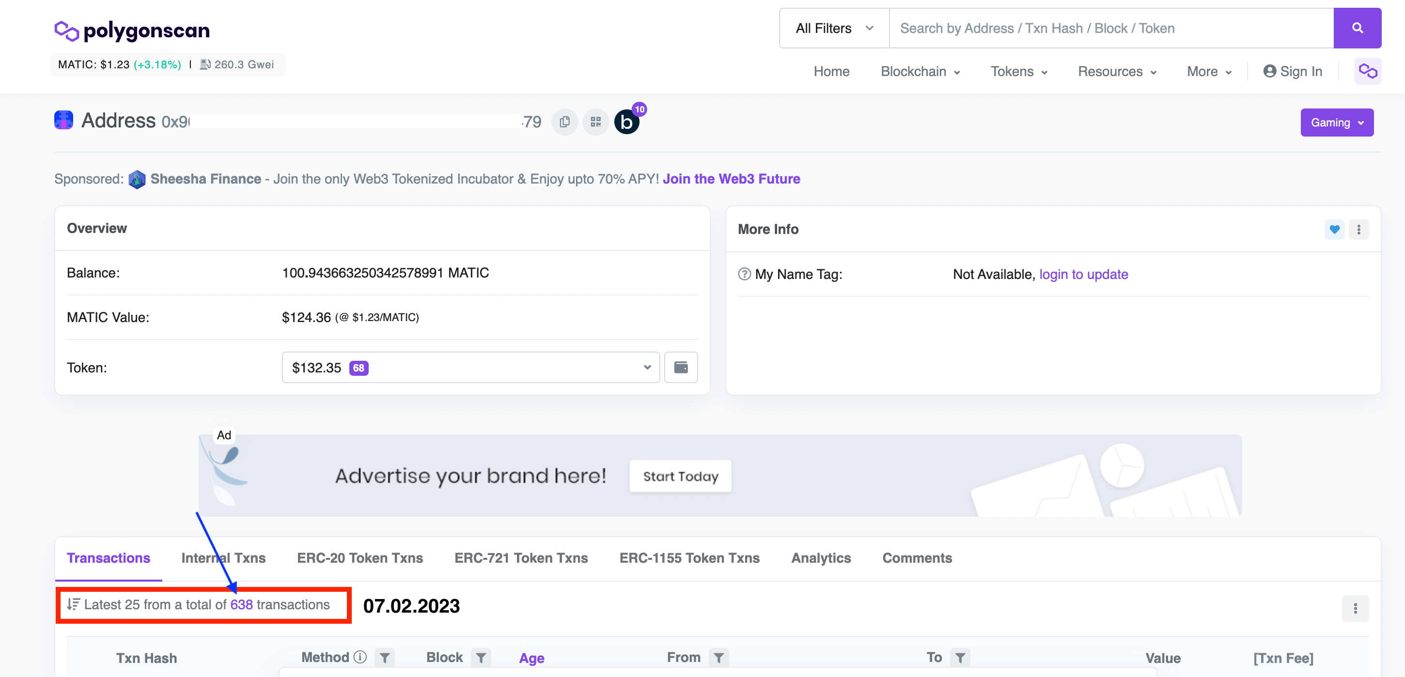The width and height of the screenshot is (1405, 677).
Task: Filter transactions by Method column
Action: pyautogui.click(x=385, y=658)
